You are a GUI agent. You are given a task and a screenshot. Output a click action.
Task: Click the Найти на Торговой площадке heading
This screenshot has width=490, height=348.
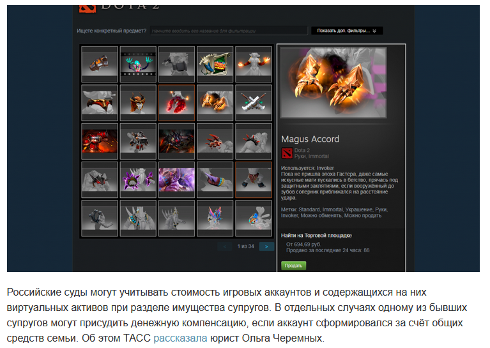click(x=316, y=236)
